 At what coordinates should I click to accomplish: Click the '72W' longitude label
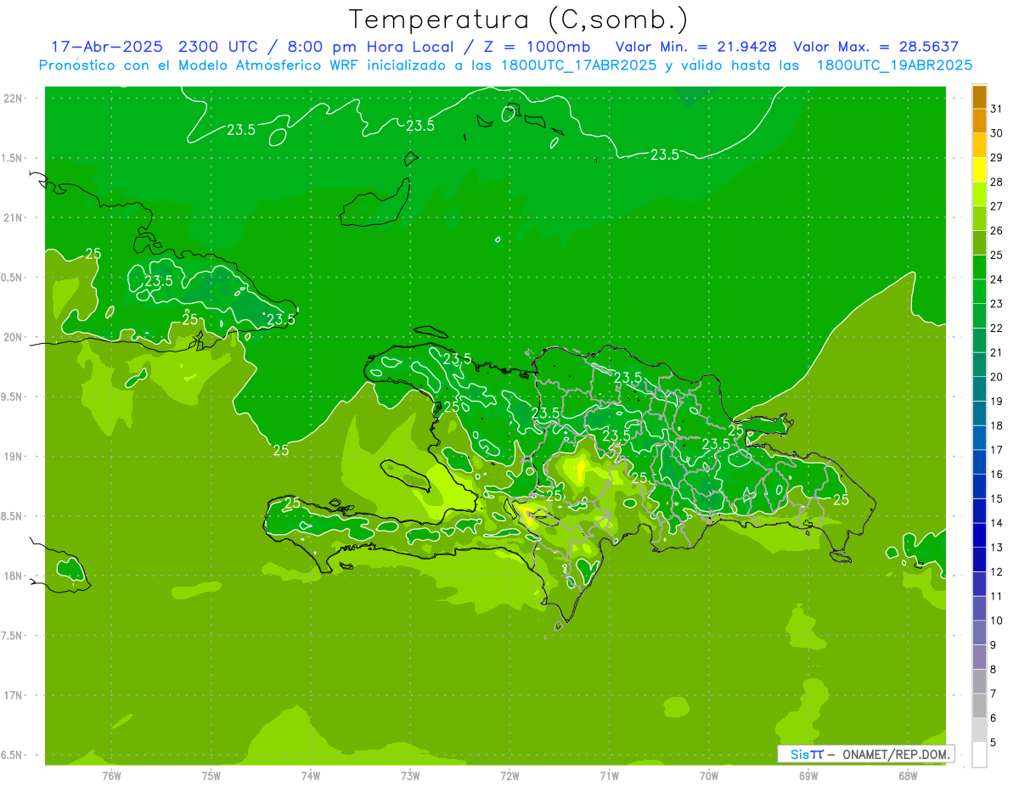pyautogui.click(x=510, y=775)
